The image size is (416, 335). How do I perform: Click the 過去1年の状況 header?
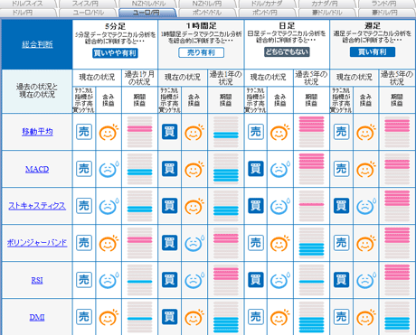click(226, 78)
